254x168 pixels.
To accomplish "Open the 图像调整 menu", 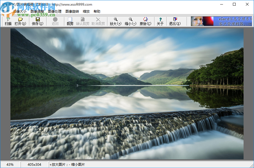I will pos(37,12).
